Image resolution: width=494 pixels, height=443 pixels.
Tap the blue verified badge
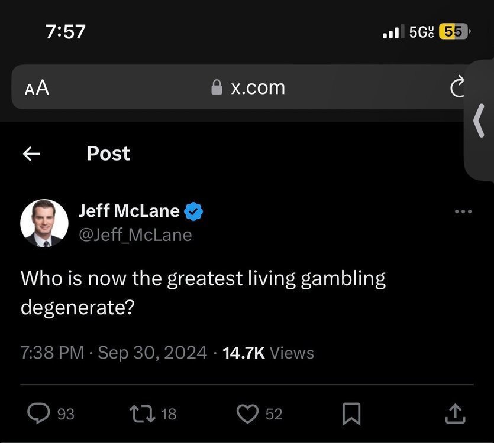[194, 211]
